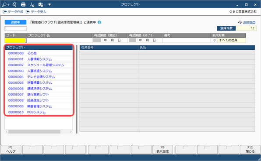Image resolution: width=261 pixels, height=161 pixels.
Task: Select project 00000010 POSシステム
Action: coord(39,112)
